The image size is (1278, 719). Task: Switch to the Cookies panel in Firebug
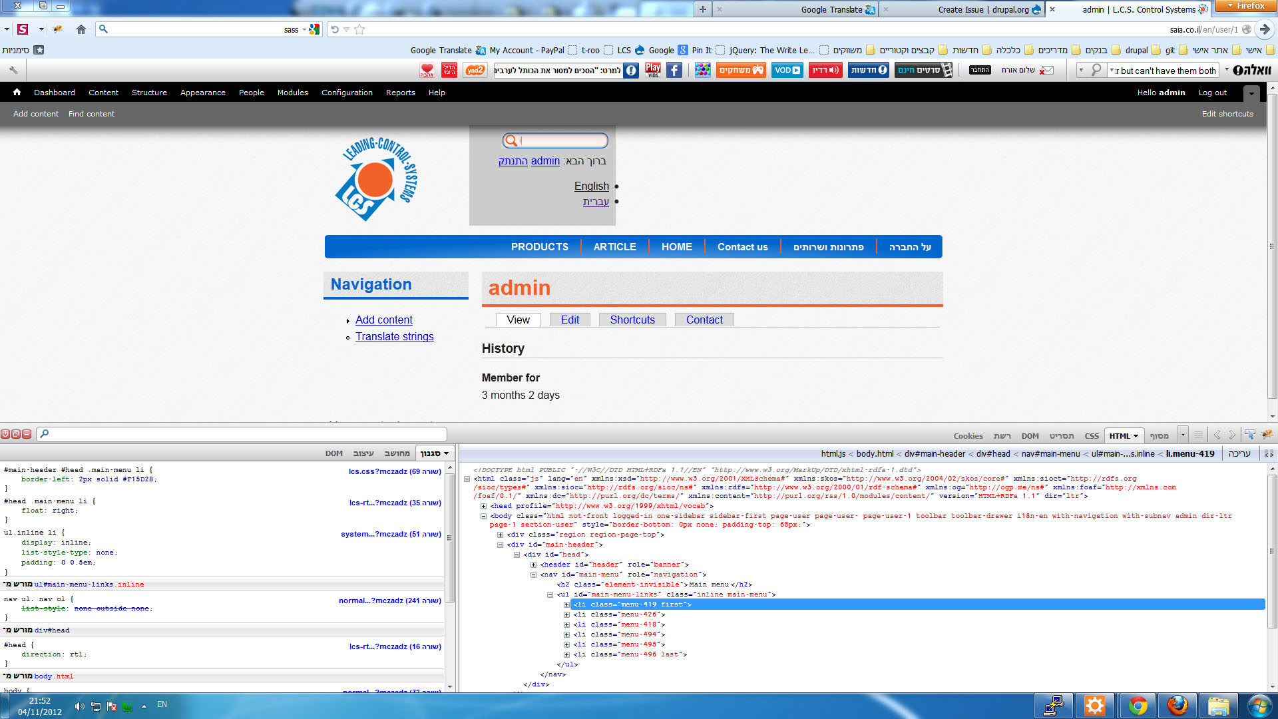(968, 436)
